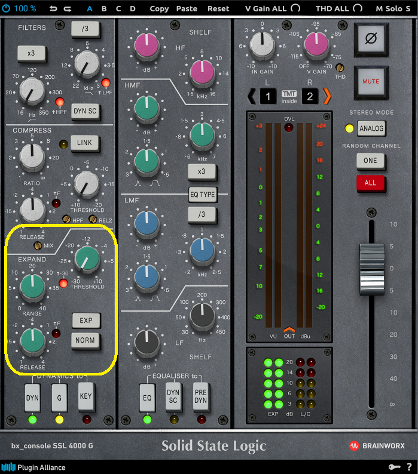Screen dimensions: 418x474
Task: Click Reset in the toolbar
Action: 218,9
